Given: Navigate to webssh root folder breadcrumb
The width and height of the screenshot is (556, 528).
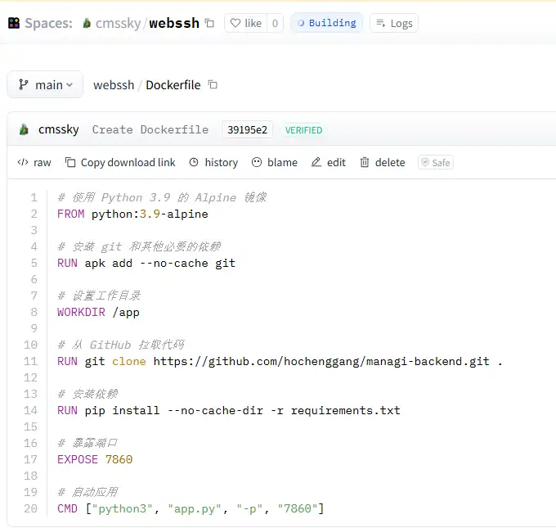Looking at the screenshot, I should tap(114, 85).
